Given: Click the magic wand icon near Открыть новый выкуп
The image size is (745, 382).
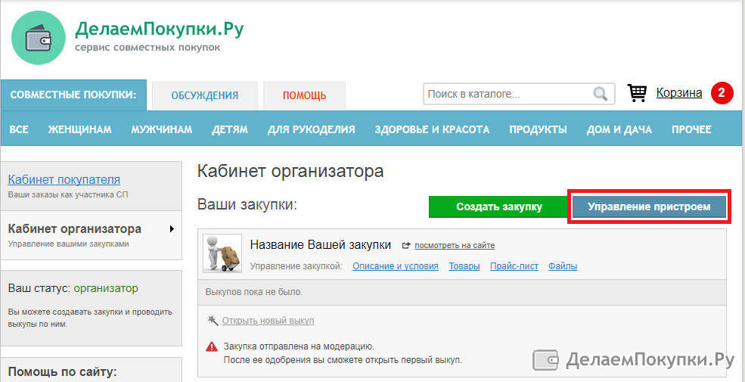Looking at the screenshot, I should click(213, 320).
